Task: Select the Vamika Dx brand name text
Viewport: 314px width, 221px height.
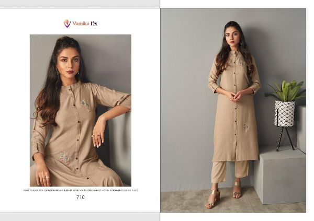Action: (85, 24)
